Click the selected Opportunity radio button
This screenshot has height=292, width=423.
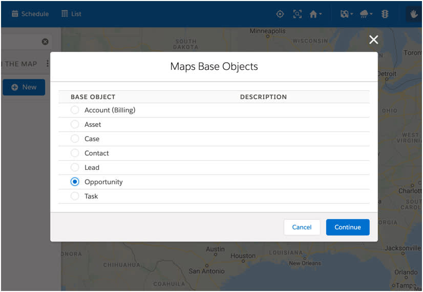pos(75,182)
